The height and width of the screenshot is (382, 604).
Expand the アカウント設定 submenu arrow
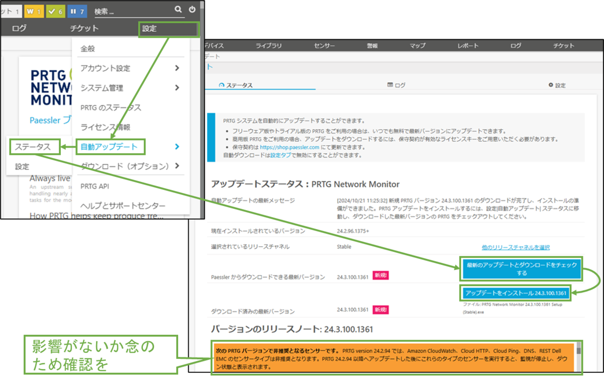(x=177, y=68)
